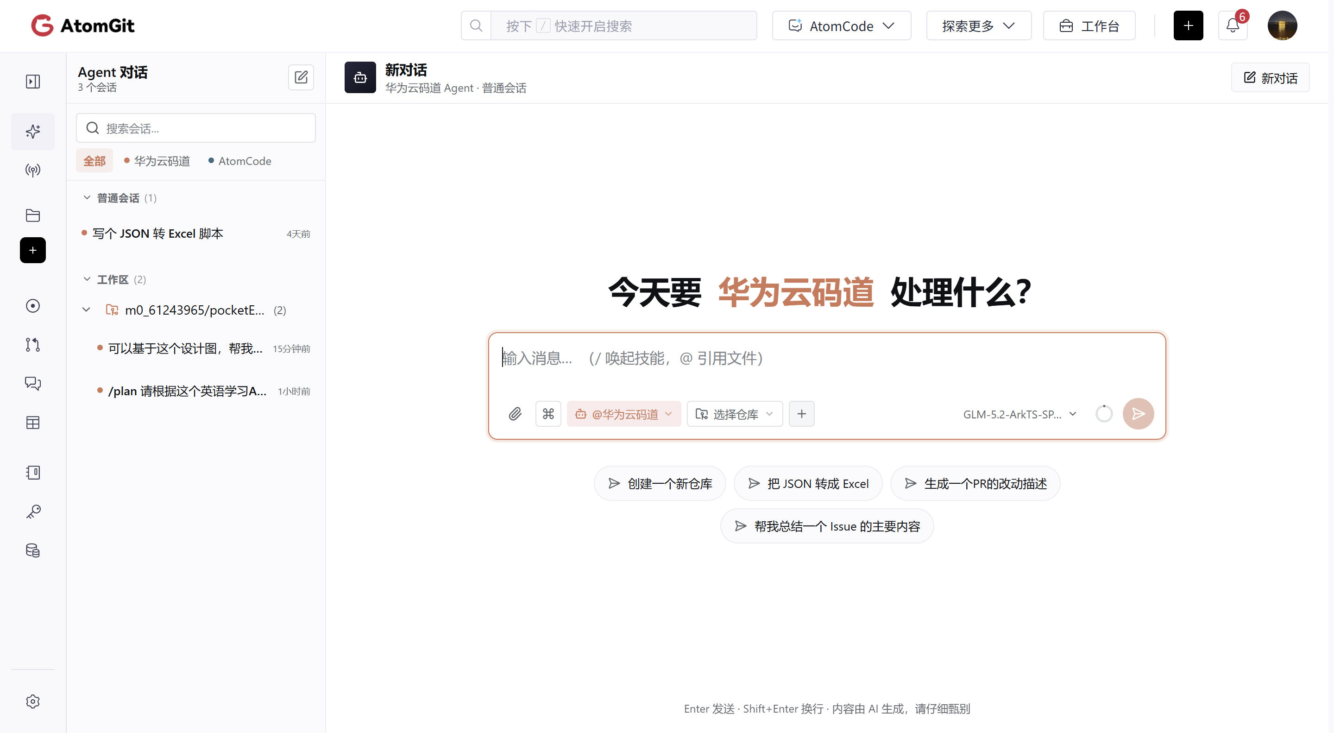Open the broadcast signal icon in sidebar
This screenshot has height=733, width=1334.
click(32, 170)
